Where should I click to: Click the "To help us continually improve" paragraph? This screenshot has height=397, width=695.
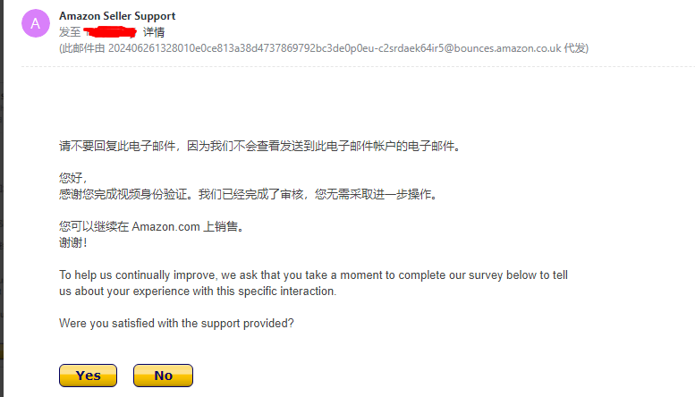point(313,283)
